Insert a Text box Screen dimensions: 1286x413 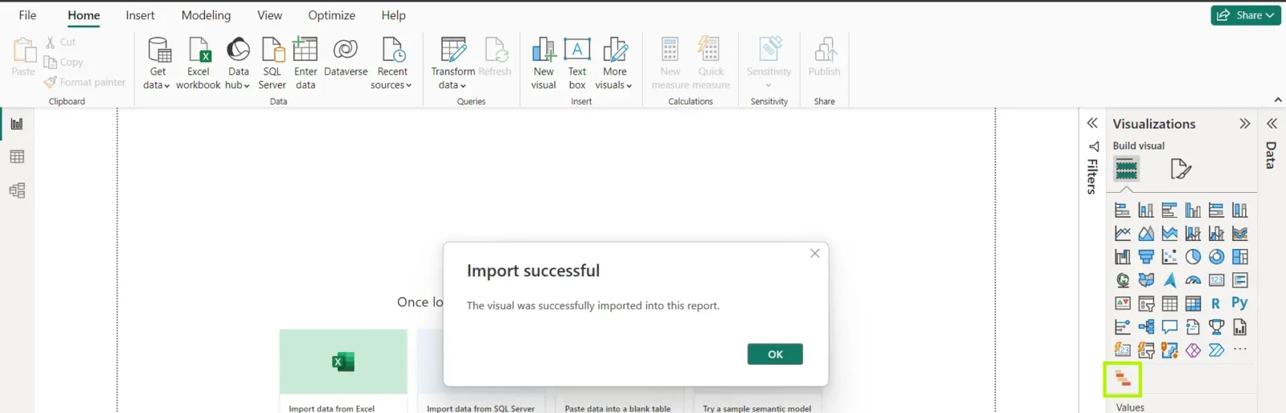pos(577,63)
